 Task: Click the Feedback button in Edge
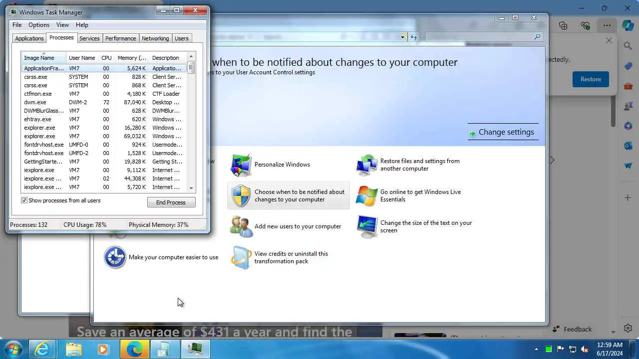[572, 329]
